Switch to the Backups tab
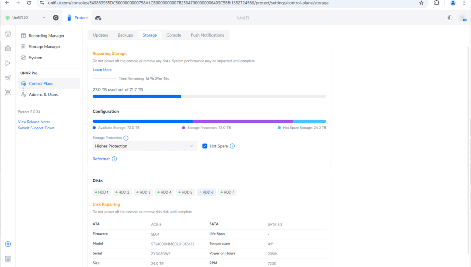The height and width of the screenshot is (267, 471). click(125, 35)
